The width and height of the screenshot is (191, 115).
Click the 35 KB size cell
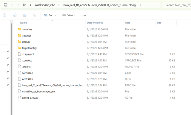[x=172, y=60]
